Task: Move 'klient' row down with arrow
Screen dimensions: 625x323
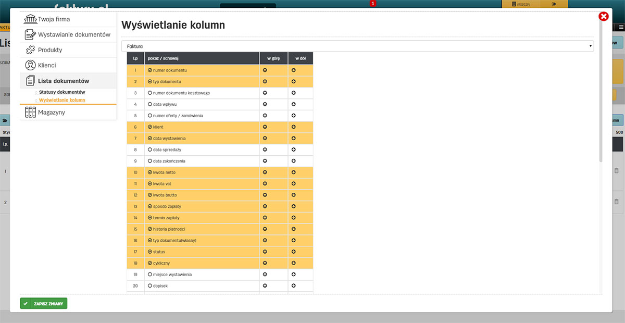Action: [x=293, y=127]
